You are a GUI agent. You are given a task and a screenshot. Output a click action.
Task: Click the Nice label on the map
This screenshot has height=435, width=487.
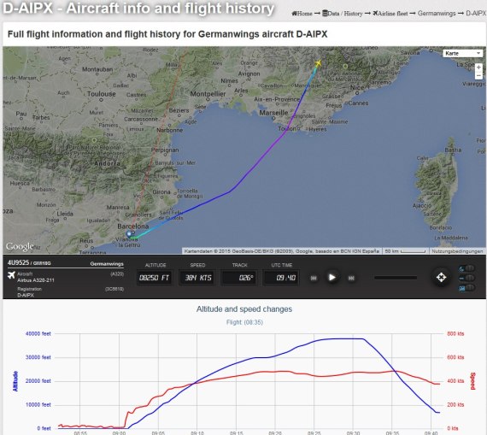[x=357, y=88]
